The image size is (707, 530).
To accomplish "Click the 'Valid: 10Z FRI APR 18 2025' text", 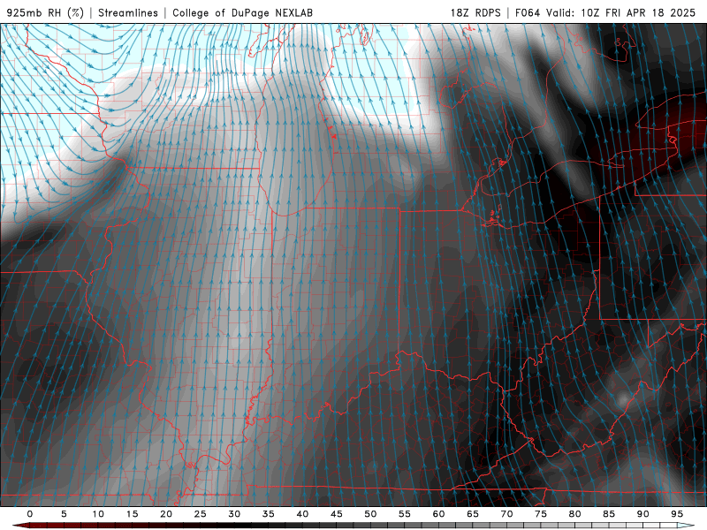I will 621,12.
